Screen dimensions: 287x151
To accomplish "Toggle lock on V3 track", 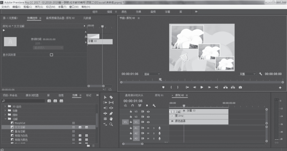I will [x=131, y=112].
